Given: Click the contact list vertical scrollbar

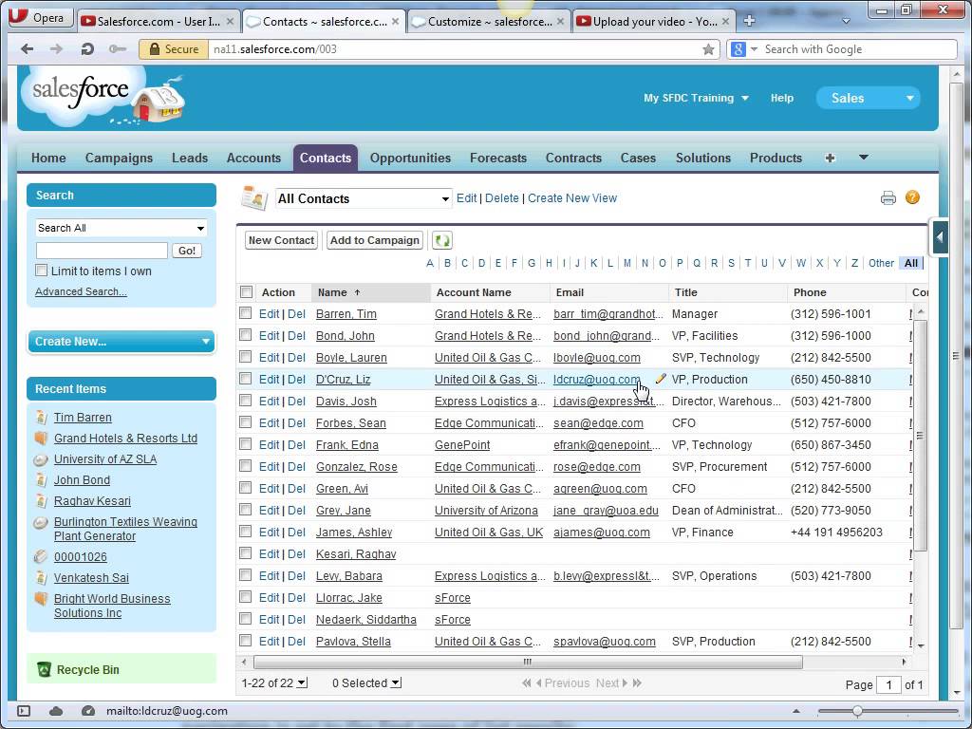Looking at the screenshot, I should pos(921,435).
